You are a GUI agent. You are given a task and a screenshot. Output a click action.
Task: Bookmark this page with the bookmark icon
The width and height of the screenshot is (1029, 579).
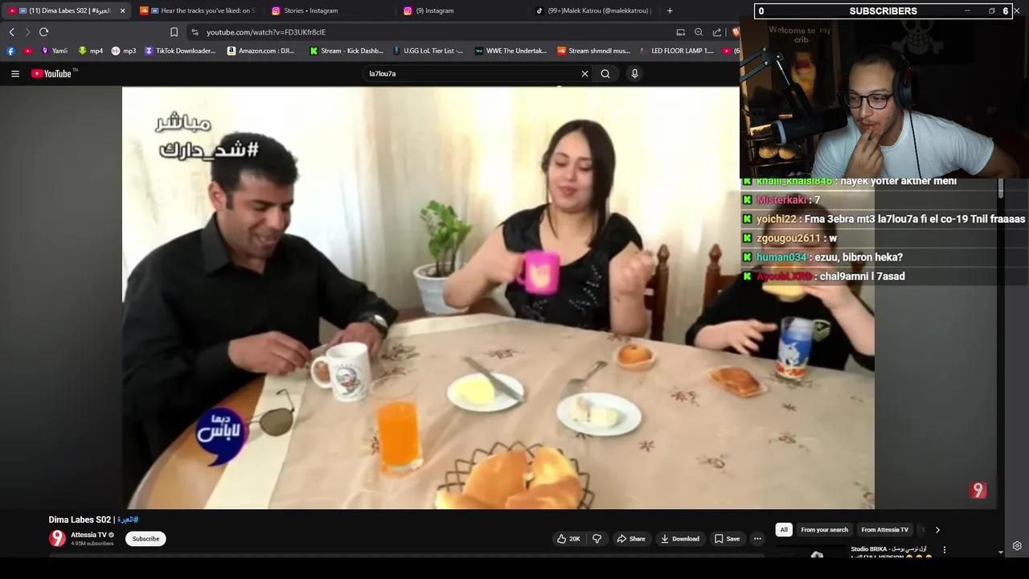coord(174,32)
